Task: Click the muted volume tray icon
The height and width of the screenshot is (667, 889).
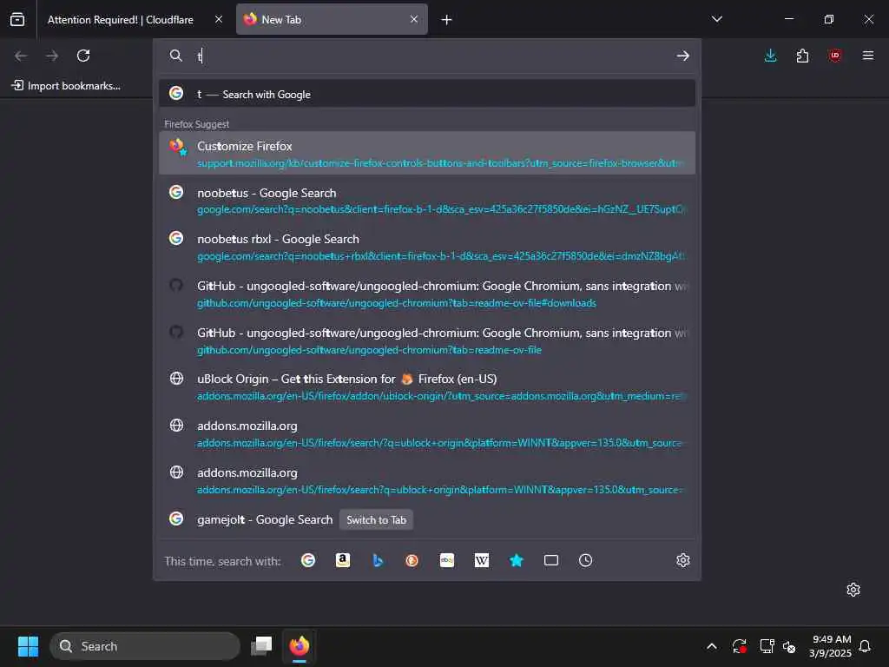Action: 789,646
